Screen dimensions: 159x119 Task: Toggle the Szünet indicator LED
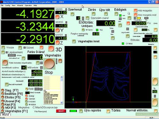click(x=24, y=48)
